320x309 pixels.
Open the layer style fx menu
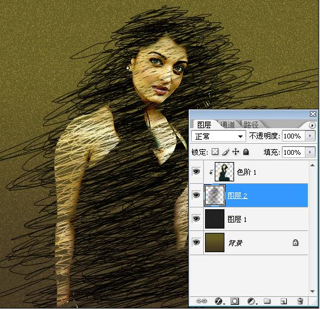click(219, 301)
